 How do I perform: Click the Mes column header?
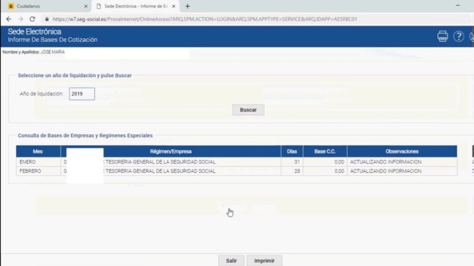click(x=38, y=151)
